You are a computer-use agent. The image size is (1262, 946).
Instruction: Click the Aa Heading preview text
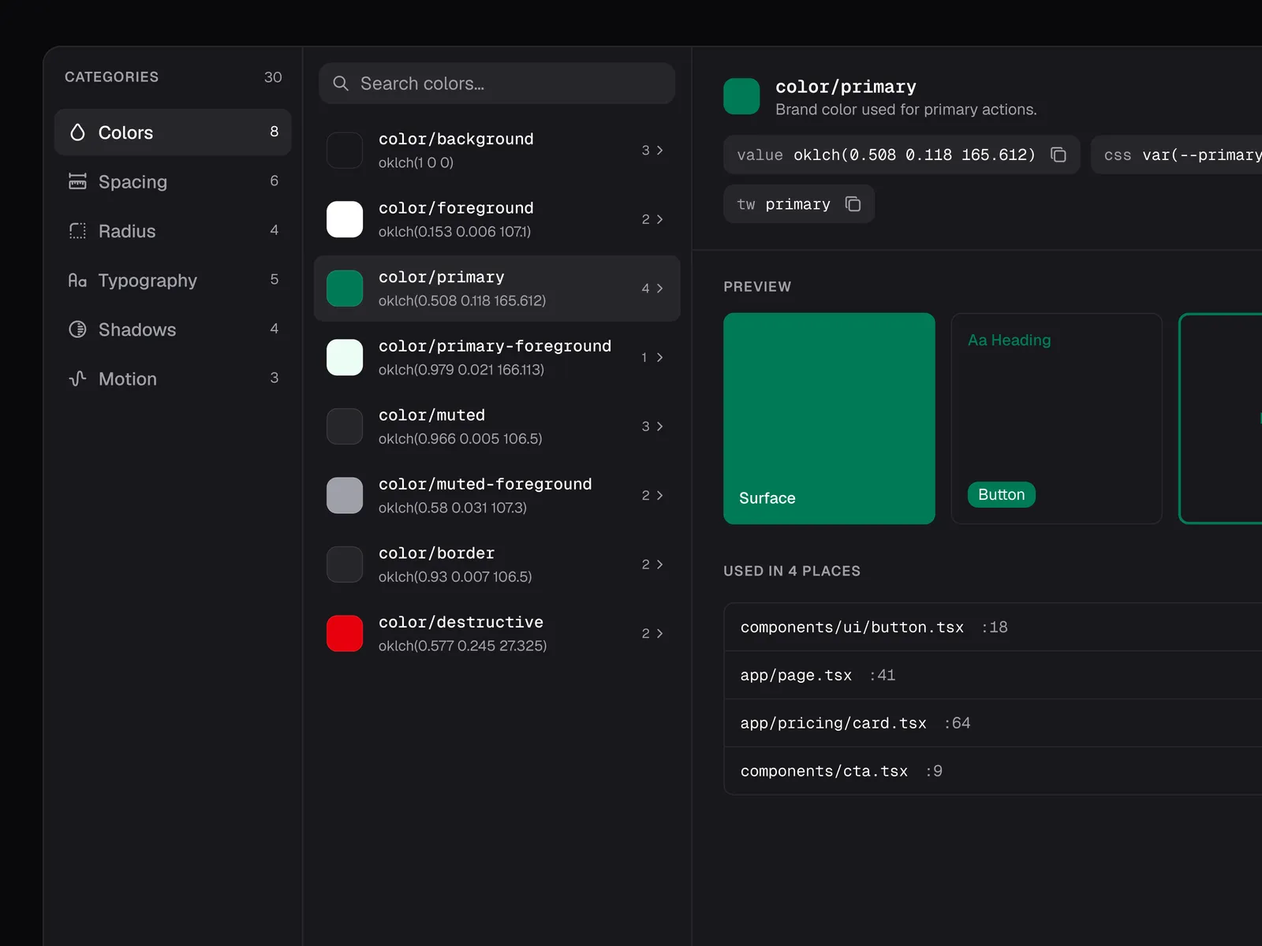point(1009,340)
